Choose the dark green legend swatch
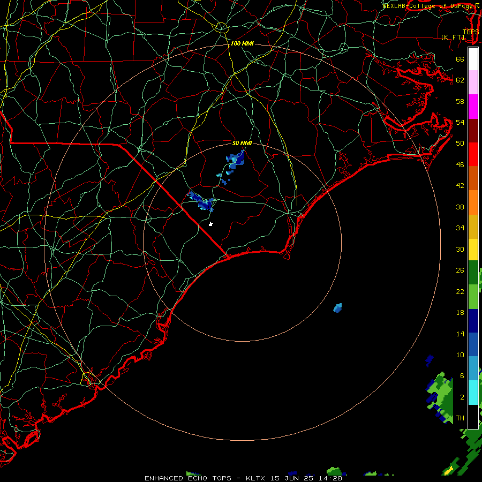 click(x=473, y=273)
